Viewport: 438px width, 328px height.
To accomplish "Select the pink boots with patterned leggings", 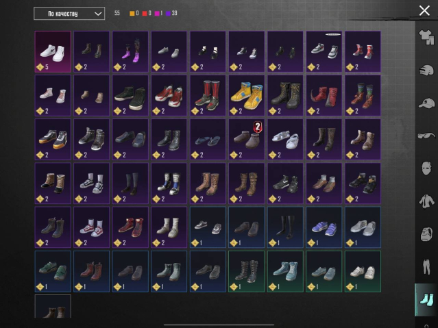I will pos(130,51).
